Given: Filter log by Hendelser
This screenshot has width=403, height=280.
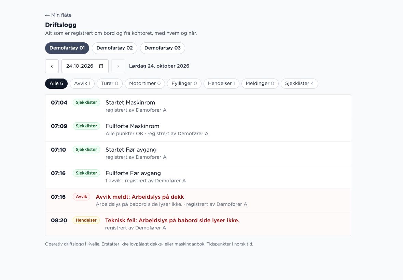Looking at the screenshot, I should (221, 83).
